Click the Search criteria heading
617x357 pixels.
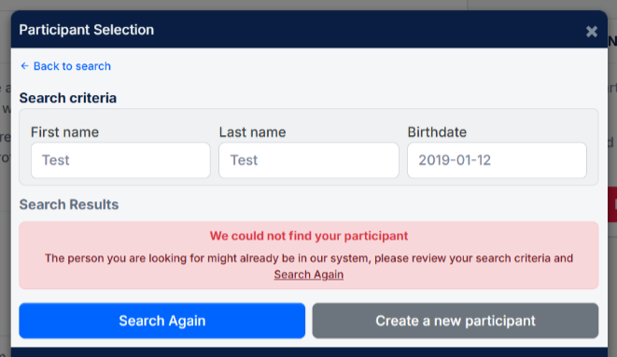tap(68, 98)
